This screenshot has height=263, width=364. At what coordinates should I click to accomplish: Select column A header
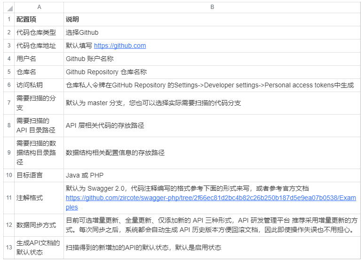(x=39, y=7)
